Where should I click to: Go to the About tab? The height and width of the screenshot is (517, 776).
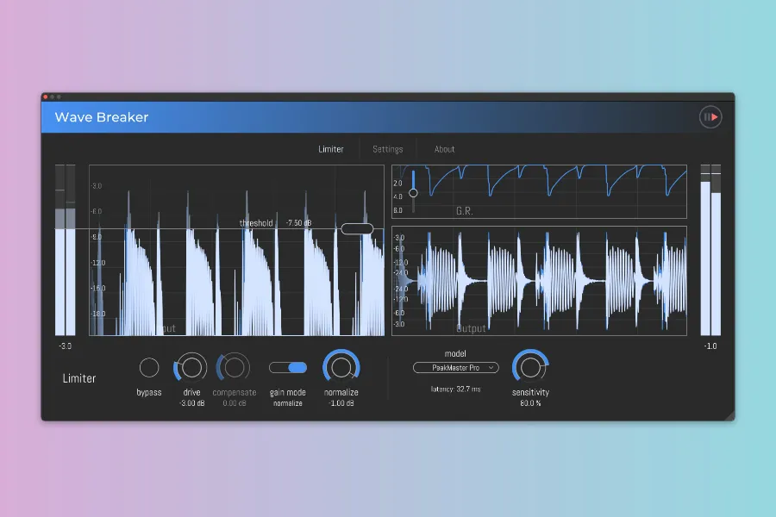[444, 149]
